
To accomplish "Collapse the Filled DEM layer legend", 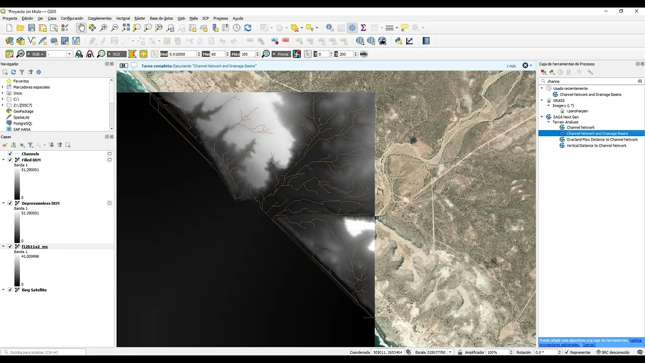I will click(4, 160).
